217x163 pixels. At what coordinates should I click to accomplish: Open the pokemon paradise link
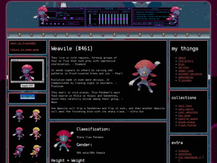click(190, 74)
